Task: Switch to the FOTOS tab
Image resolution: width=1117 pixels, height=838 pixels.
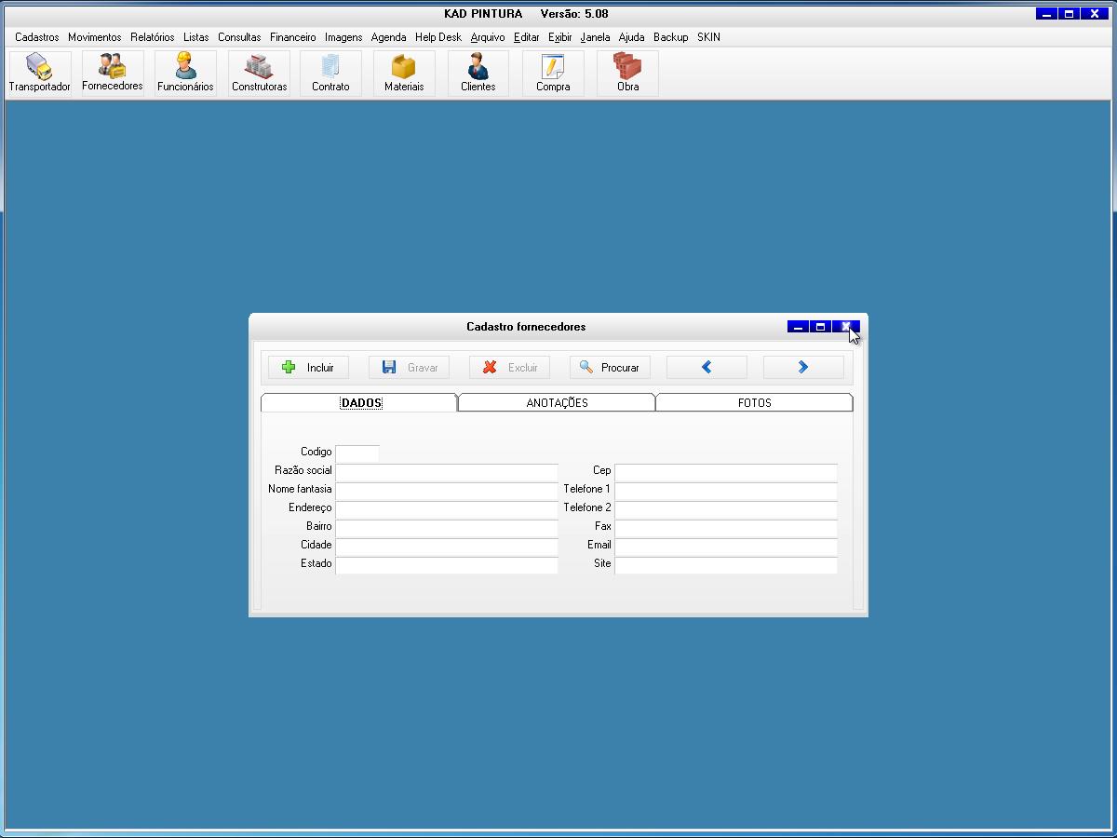Action: pos(754,403)
